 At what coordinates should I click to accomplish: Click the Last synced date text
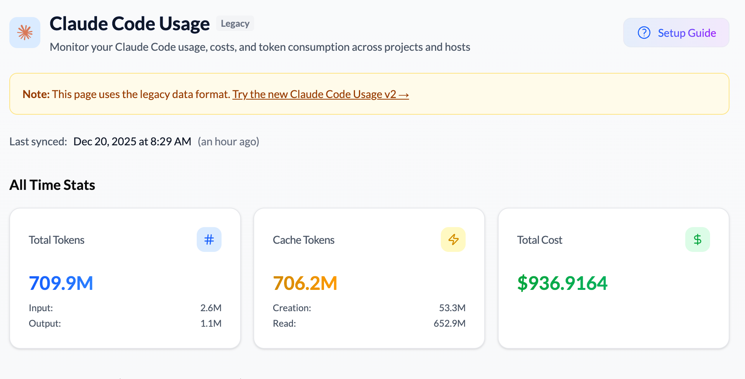click(x=132, y=141)
